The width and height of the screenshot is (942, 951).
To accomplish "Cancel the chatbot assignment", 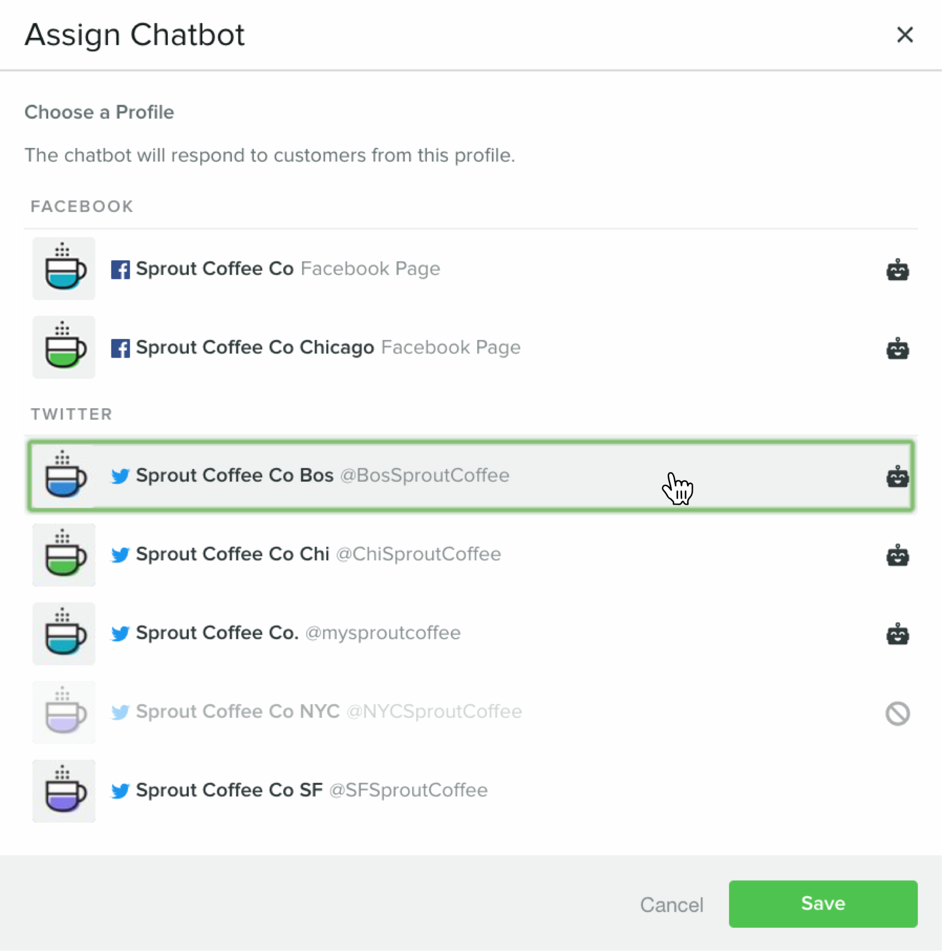I will [672, 904].
